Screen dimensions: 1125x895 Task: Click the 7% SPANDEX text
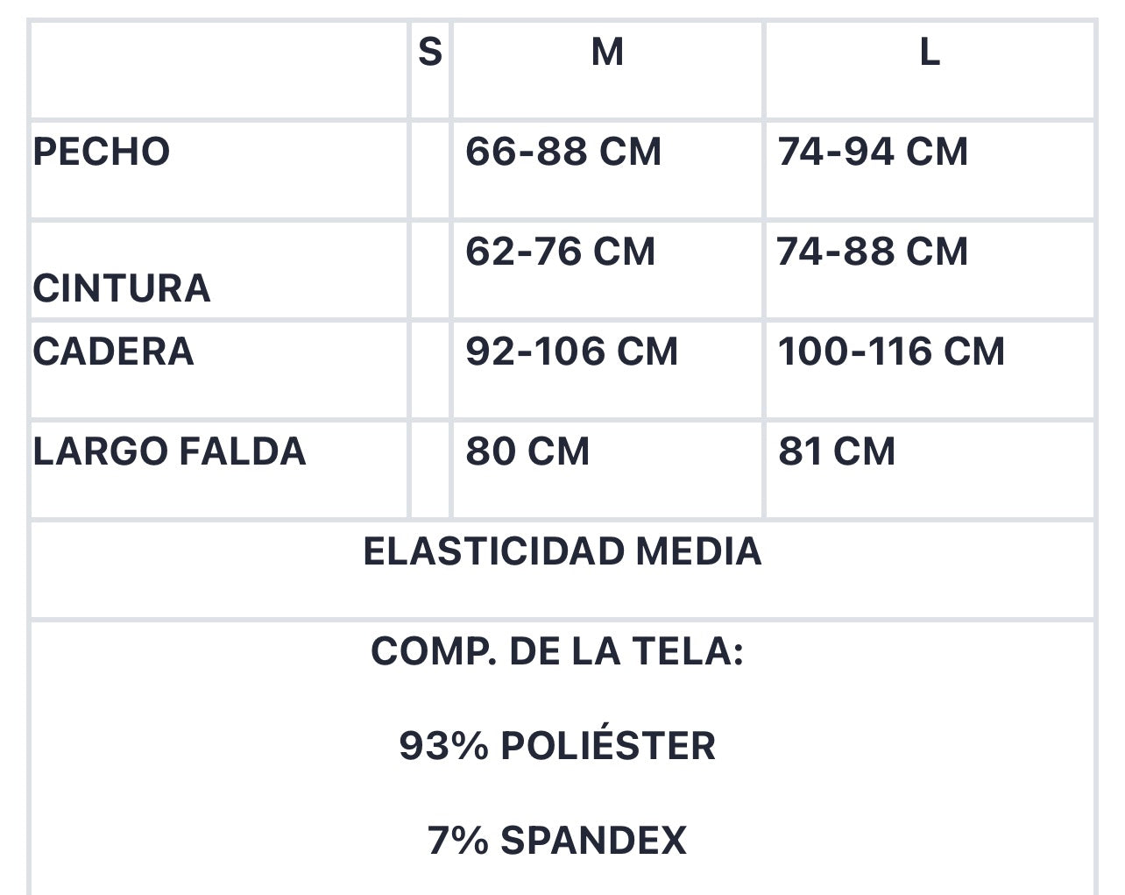[x=557, y=841]
